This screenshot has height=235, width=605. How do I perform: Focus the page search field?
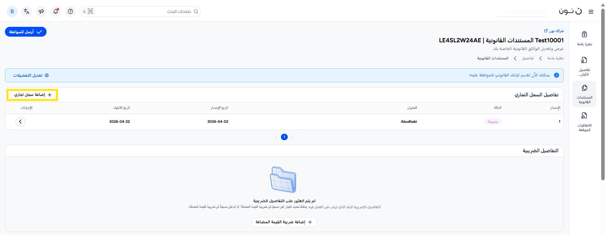140,11
